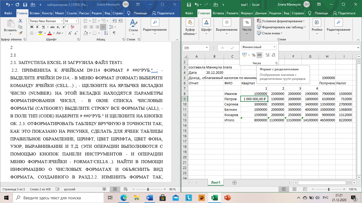Click increase decimal icon in Excel
362x203 pixels.
[267, 55]
